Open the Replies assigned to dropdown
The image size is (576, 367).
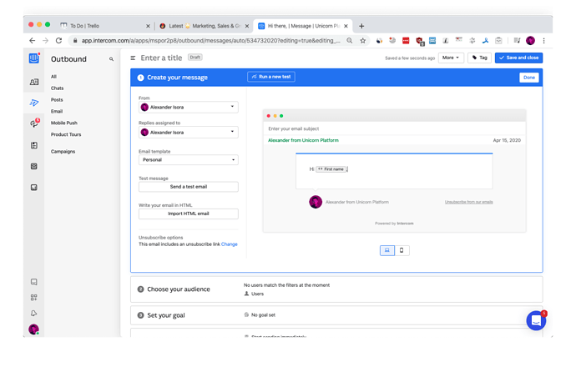(188, 132)
